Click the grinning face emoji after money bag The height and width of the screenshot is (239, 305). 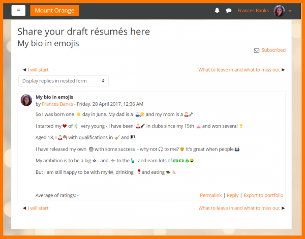(192, 161)
